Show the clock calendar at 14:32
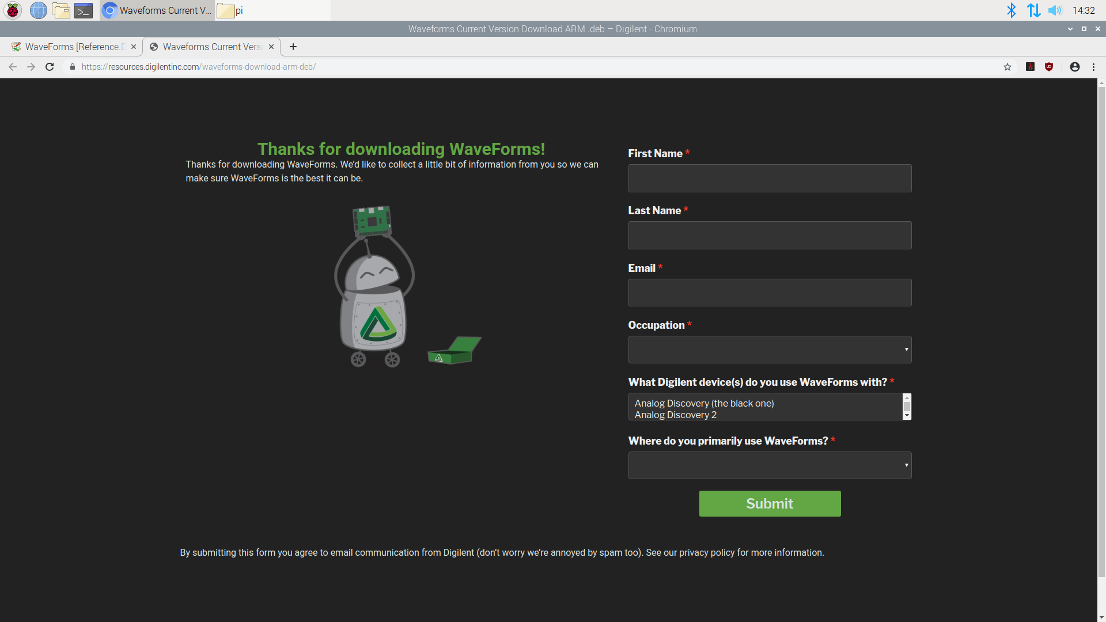 tap(1084, 10)
